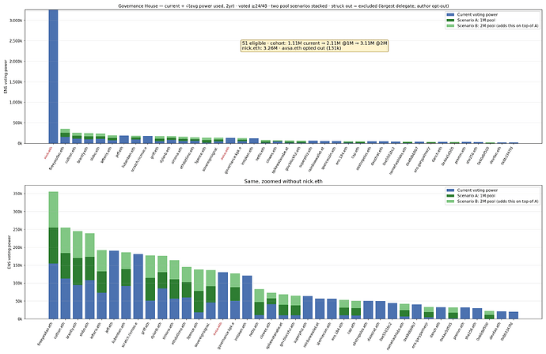Click the red avsa.eth label under the bottom chart
Image resolution: width=546 pixels, height=354 pixels.
218,329
